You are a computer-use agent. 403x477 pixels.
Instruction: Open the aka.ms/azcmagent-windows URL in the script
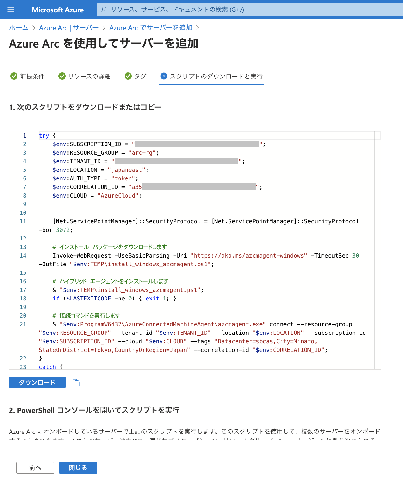pyautogui.click(x=249, y=256)
